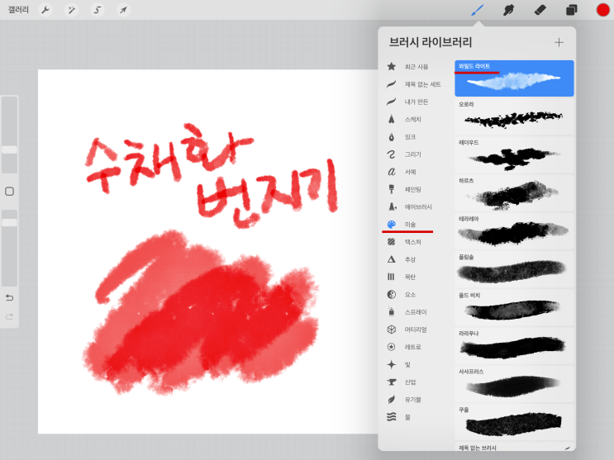Open the 추상 brush category
This screenshot has width=614, height=460.
tap(414, 259)
